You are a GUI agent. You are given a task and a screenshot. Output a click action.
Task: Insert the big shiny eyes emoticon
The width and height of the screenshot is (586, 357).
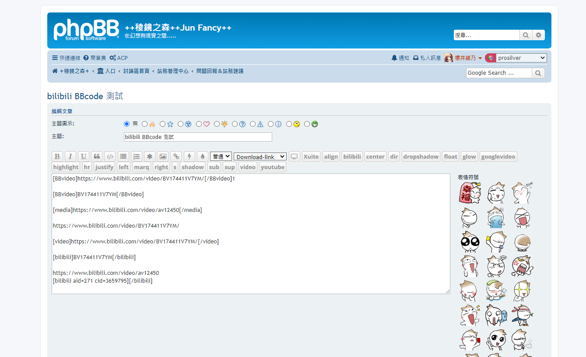[470, 242]
